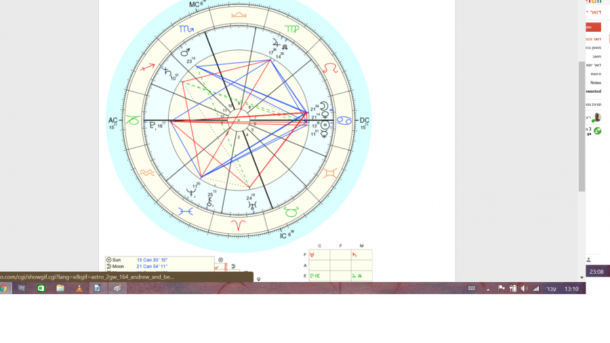Click the Sun row in planet table
This screenshot has height=343, width=610.
[159, 260]
